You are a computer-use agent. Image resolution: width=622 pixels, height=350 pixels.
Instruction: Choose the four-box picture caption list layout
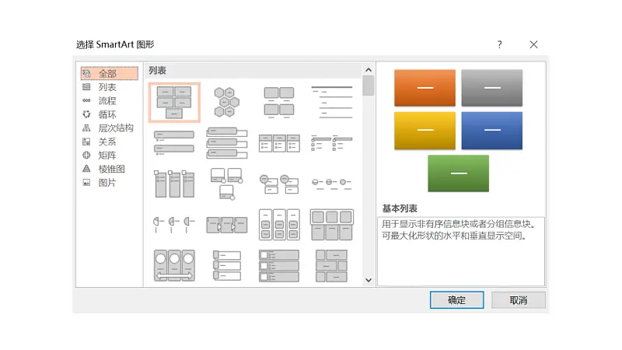[279, 103]
